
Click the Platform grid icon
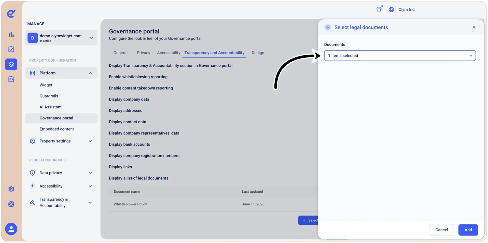[x=32, y=73]
